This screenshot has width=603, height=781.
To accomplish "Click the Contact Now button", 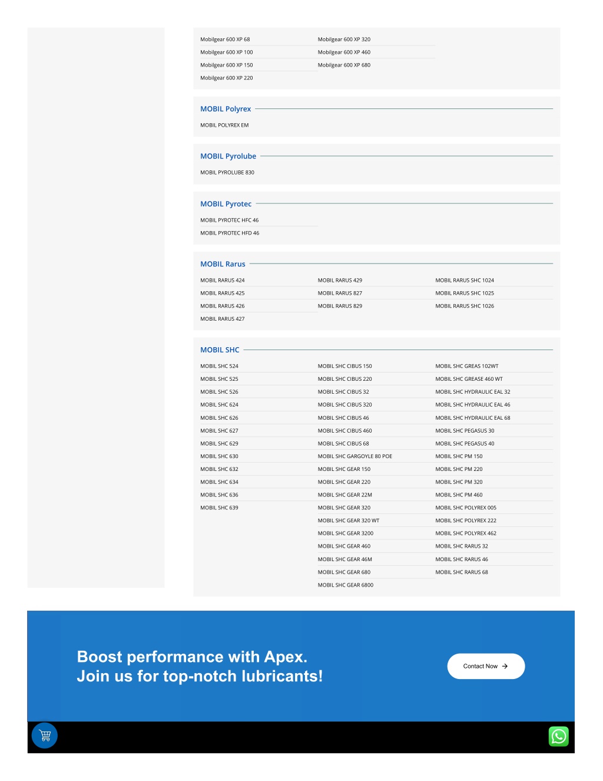I will [486, 666].
